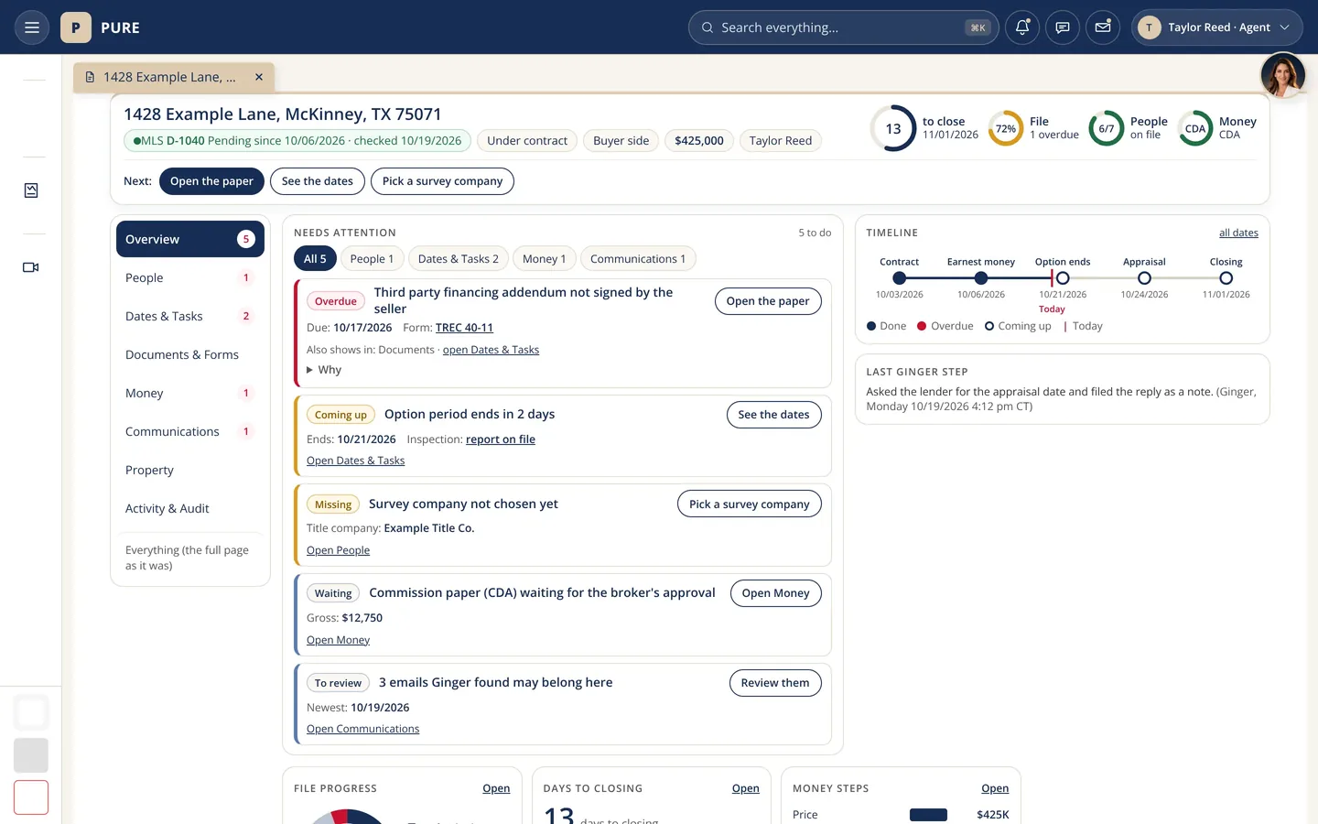Open Documents & Forms section
The width and height of the screenshot is (1318, 824).
click(x=189, y=354)
